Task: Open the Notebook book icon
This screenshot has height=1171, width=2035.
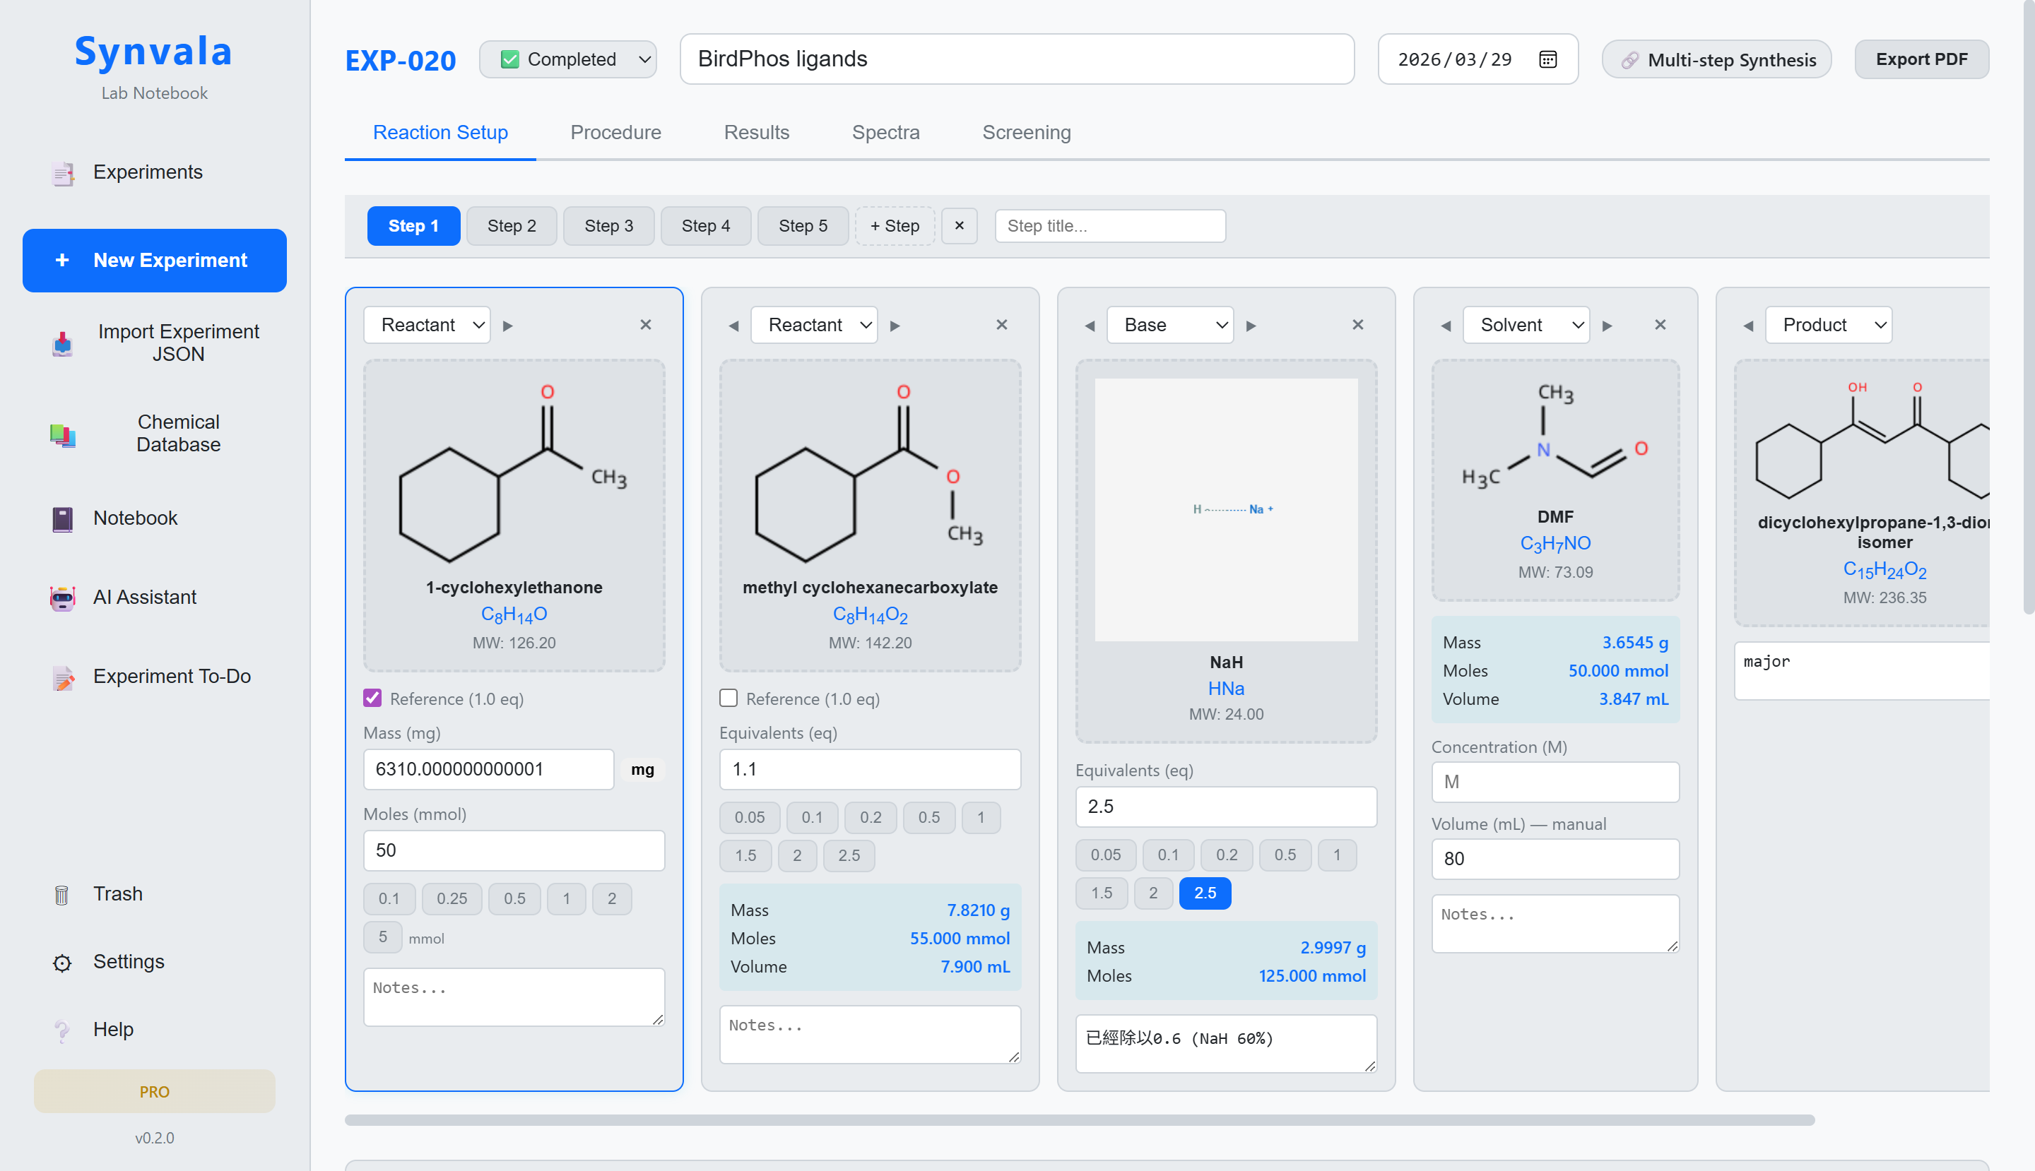Action: point(62,518)
